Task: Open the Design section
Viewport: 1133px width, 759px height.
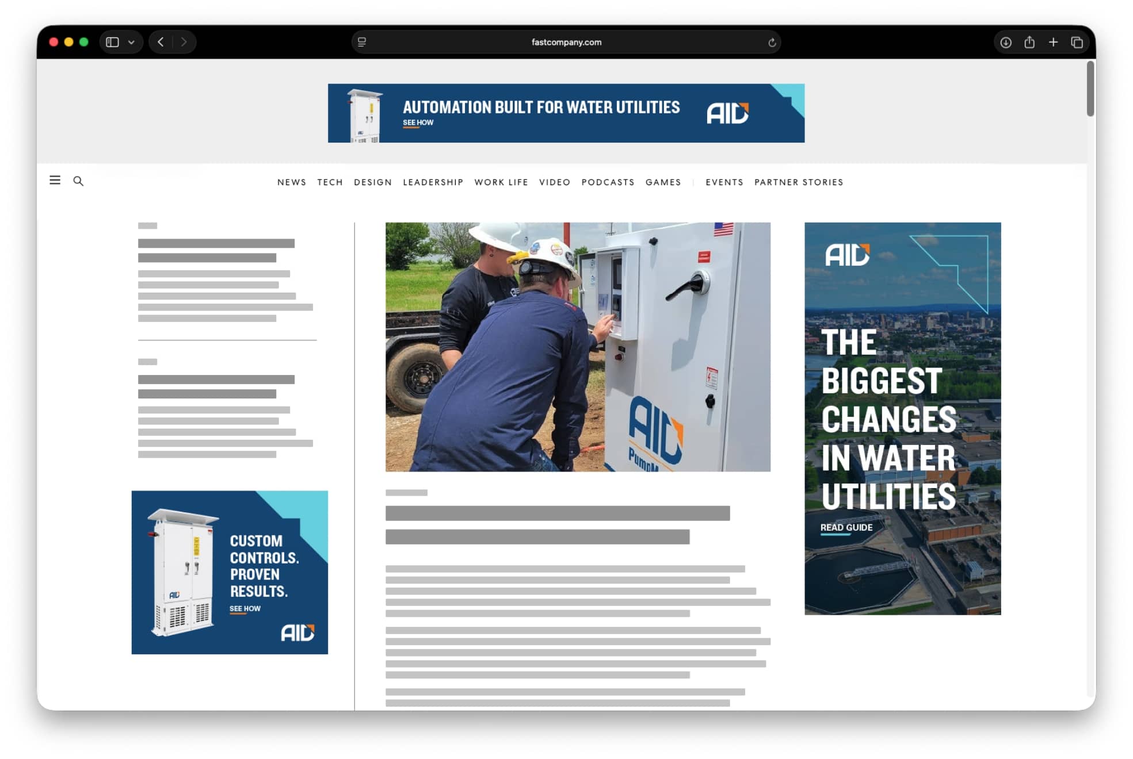Action: pos(373,182)
